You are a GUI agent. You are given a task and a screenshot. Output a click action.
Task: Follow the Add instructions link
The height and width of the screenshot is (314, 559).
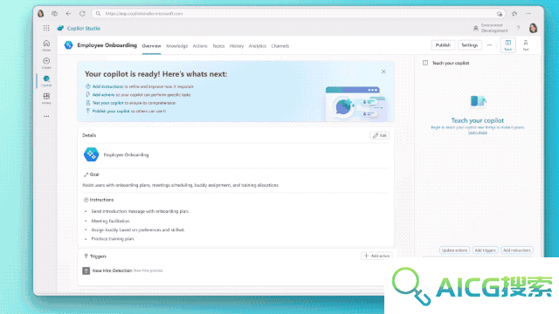(107, 86)
